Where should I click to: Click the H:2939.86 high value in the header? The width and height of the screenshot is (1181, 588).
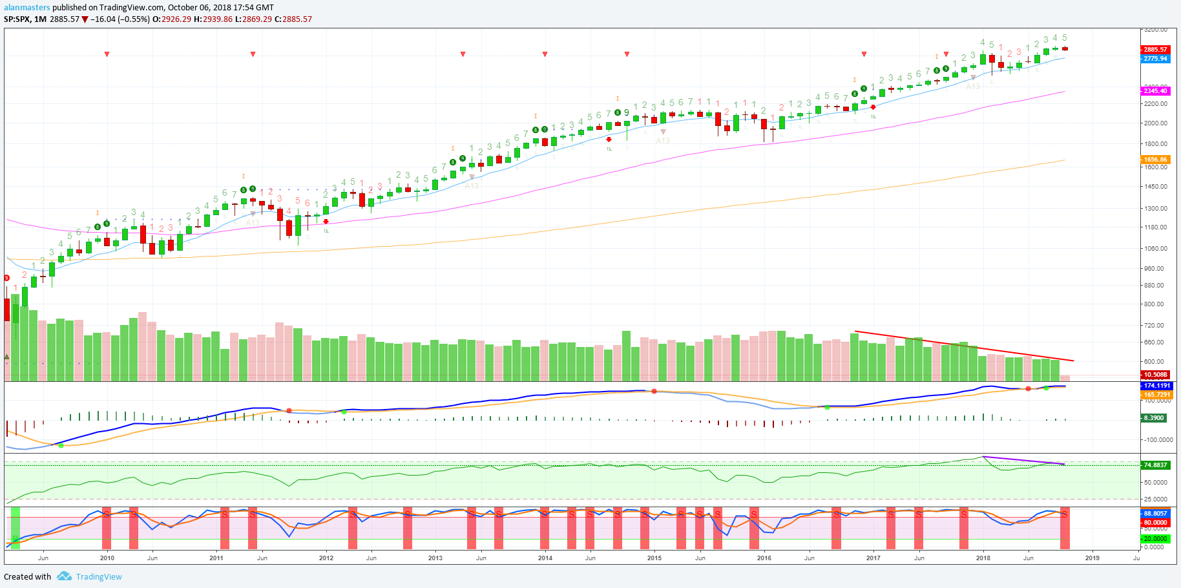coord(213,19)
